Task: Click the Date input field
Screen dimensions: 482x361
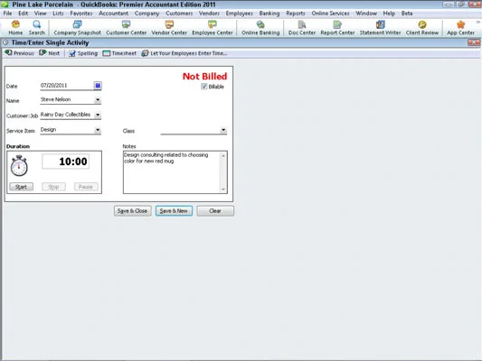Action: pos(67,86)
